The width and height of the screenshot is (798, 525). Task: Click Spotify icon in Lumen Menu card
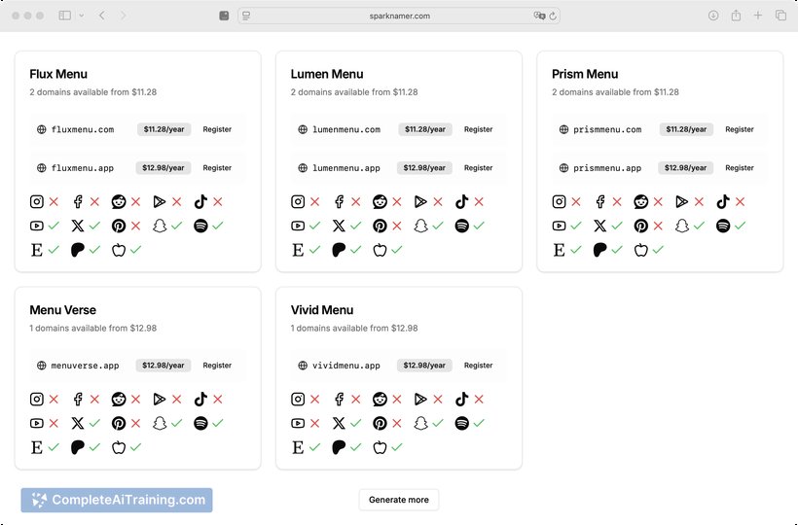point(461,226)
